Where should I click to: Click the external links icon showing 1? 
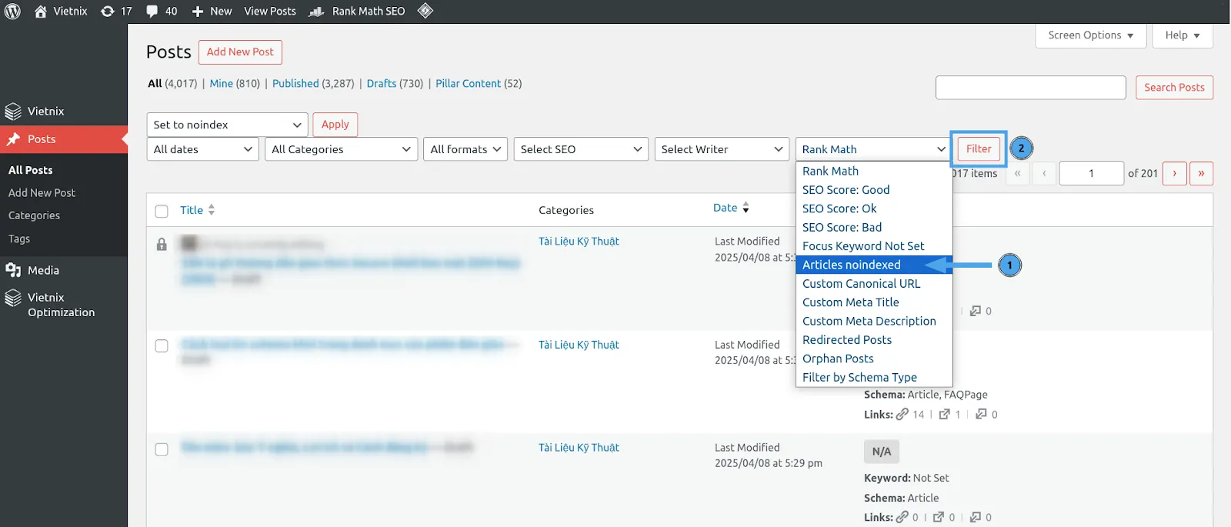[x=944, y=414]
